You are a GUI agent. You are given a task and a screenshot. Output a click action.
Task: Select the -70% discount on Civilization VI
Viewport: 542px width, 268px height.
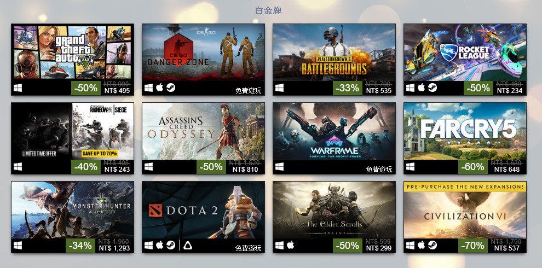[473, 246]
